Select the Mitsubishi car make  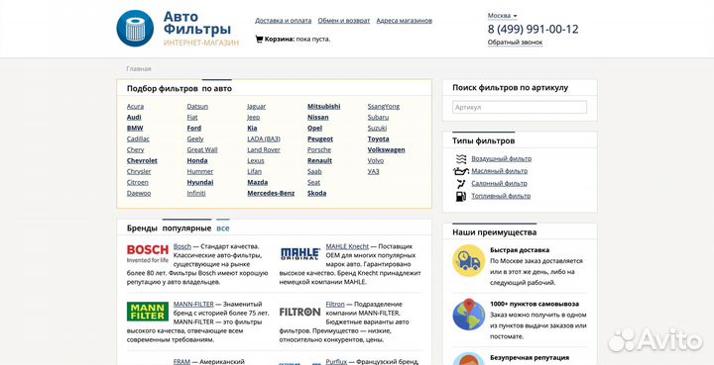323,106
